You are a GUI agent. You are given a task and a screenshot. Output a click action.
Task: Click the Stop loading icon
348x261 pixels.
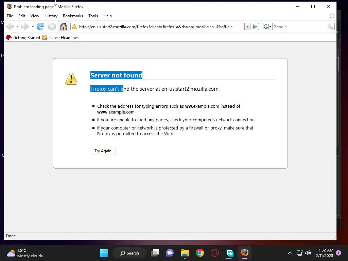[52, 27]
